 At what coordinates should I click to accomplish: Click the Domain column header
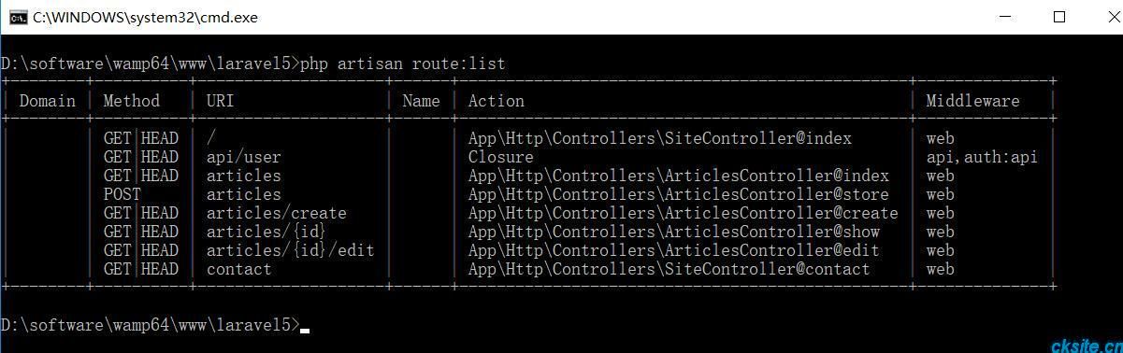click(48, 101)
